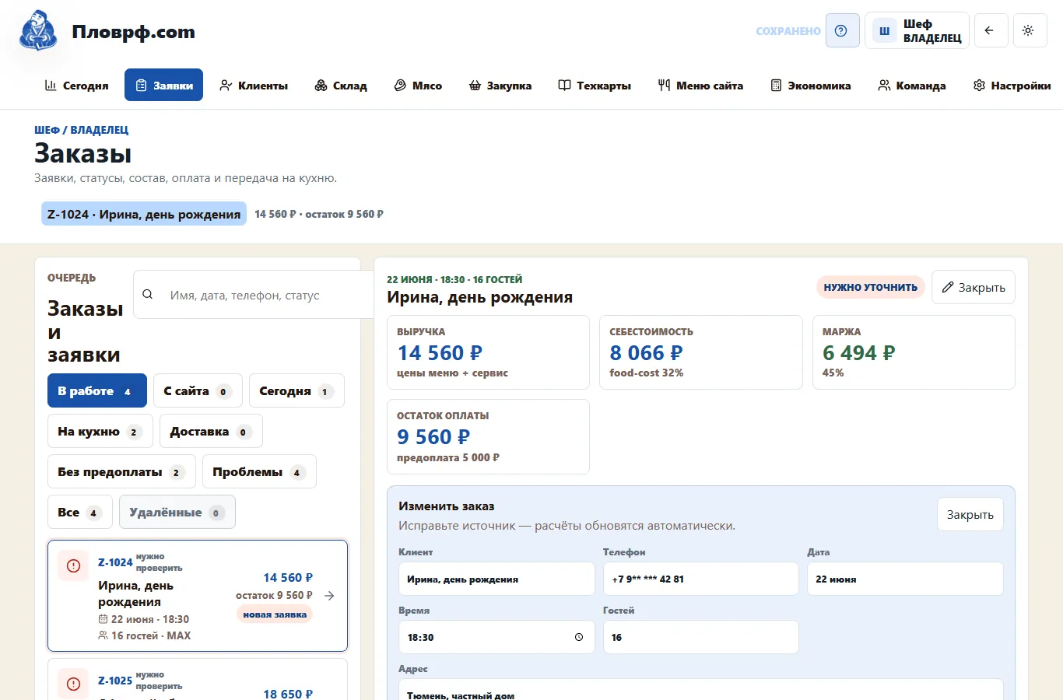Toggle the light theme sun icon
The width and height of the screenshot is (1063, 700).
click(x=1030, y=31)
